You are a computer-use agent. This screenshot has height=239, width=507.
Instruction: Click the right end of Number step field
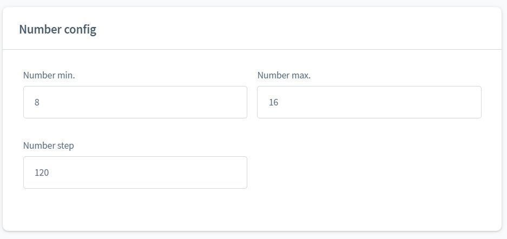(238, 172)
